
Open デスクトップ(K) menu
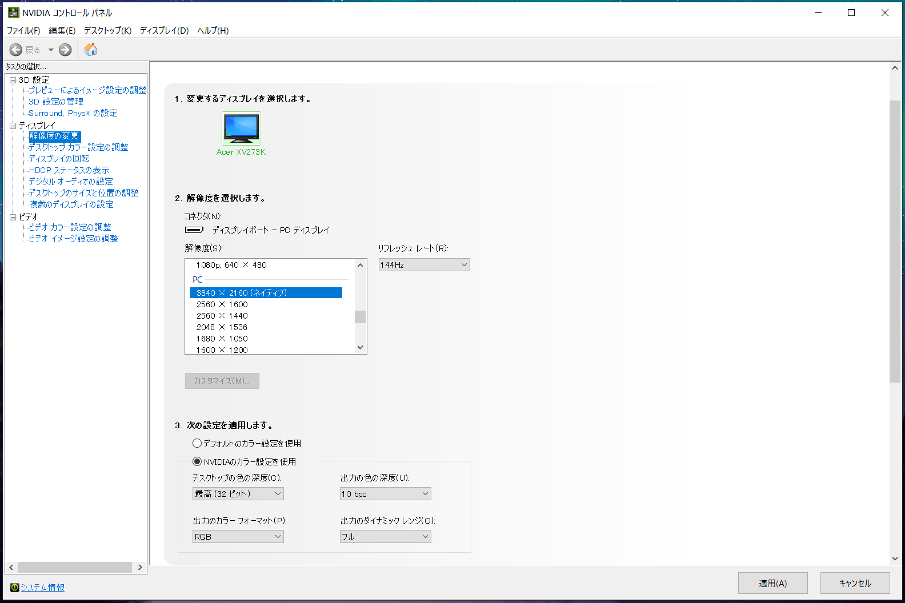click(108, 31)
